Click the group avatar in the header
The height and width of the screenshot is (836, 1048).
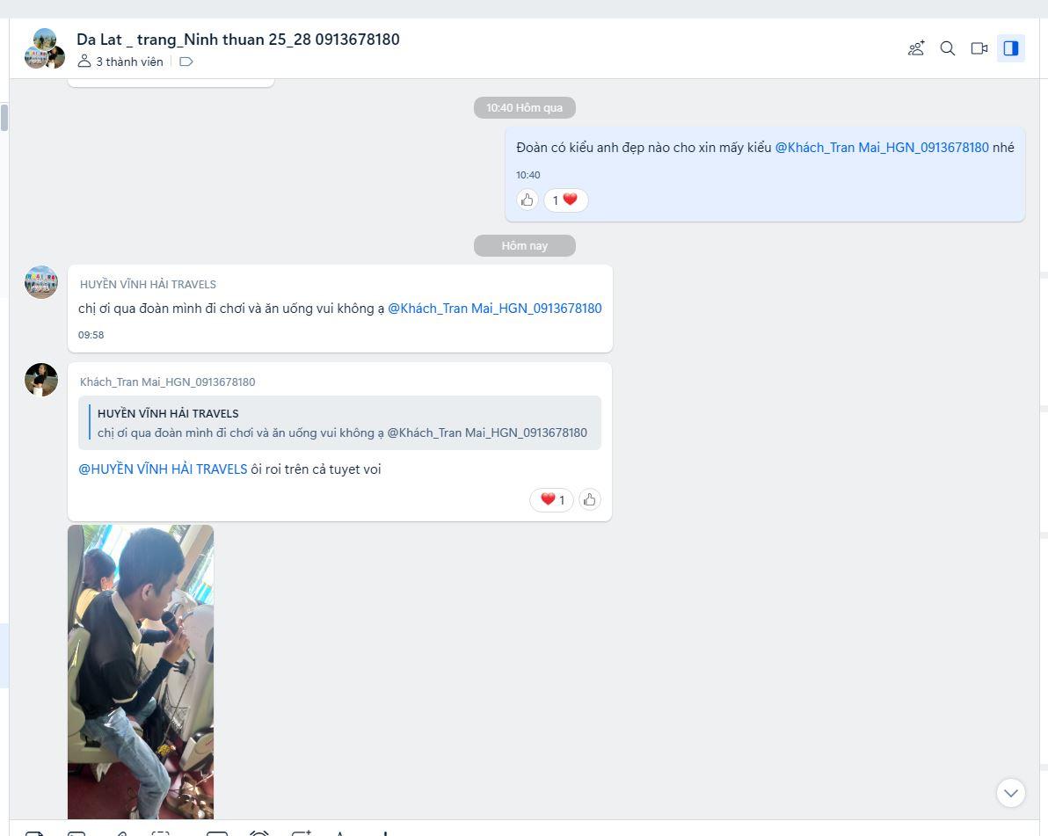(44, 48)
